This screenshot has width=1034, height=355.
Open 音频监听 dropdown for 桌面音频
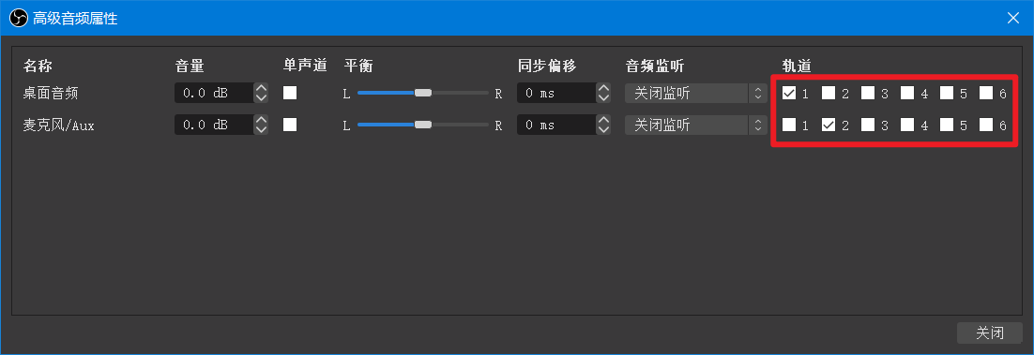[696, 93]
